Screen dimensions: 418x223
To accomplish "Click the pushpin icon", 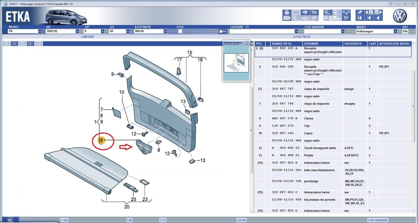I will click(360, 13).
